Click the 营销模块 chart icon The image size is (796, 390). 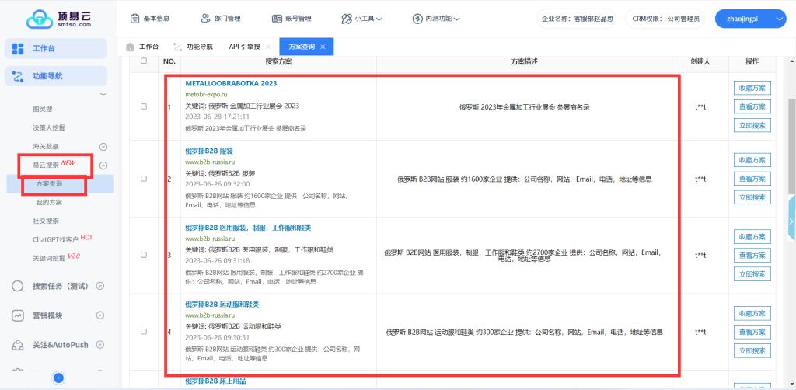point(19,315)
